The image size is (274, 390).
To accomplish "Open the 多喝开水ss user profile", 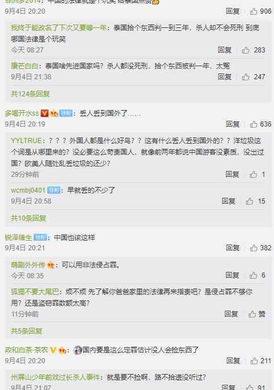I will click(x=22, y=113).
